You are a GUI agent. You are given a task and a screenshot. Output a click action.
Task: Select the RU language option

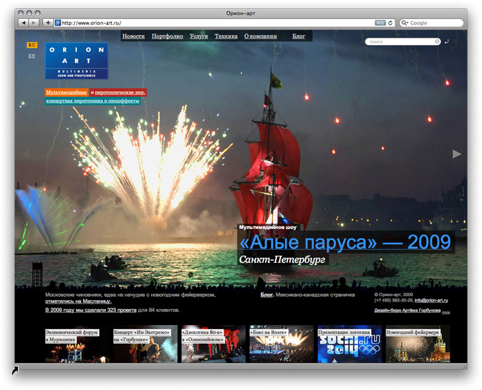tap(32, 45)
